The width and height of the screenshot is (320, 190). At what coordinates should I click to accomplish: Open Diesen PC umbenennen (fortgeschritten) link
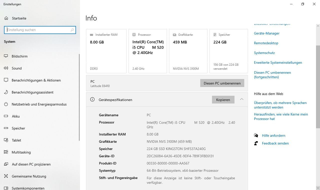point(272,75)
